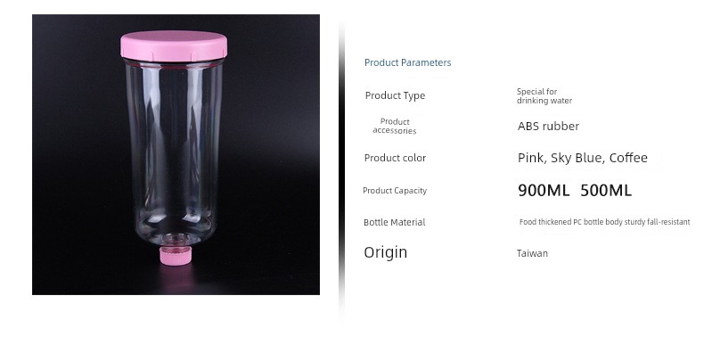Screen dimensions: 704x337
Task: Click the Taiwan origin value
Action: (532, 253)
